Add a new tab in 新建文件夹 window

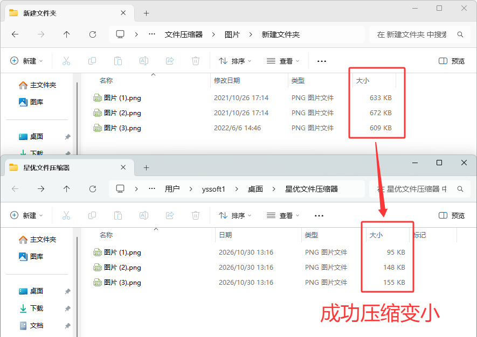[x=146, y=13]
